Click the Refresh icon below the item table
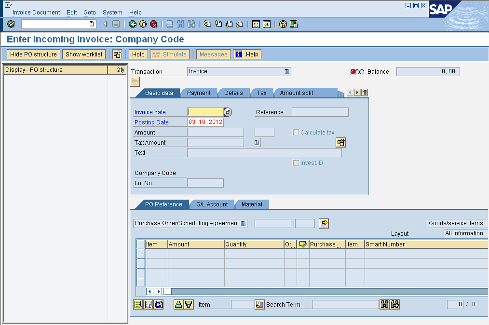Viewport: 489px width, 325px height. point(158,304)
